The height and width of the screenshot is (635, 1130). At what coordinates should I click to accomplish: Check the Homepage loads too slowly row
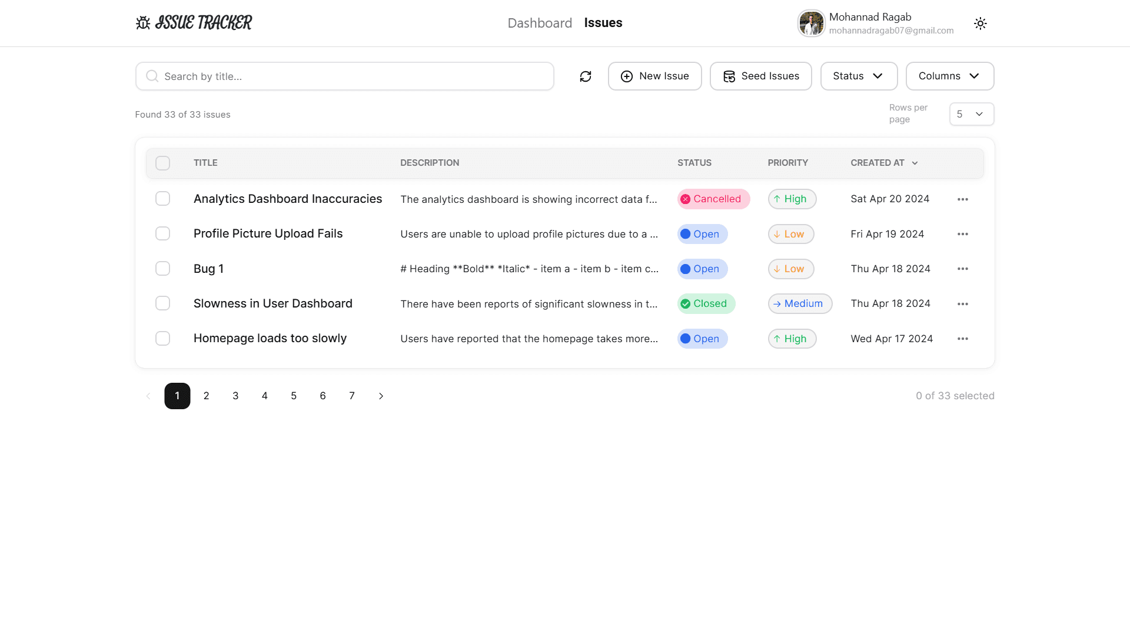pos(162,339)
